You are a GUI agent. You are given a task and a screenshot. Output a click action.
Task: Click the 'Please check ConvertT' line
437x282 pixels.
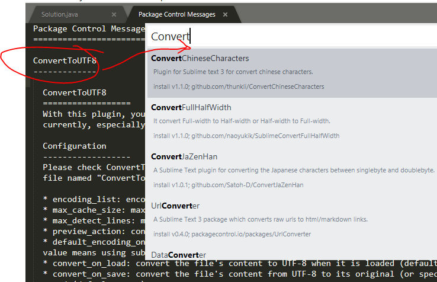pos(94,167)
